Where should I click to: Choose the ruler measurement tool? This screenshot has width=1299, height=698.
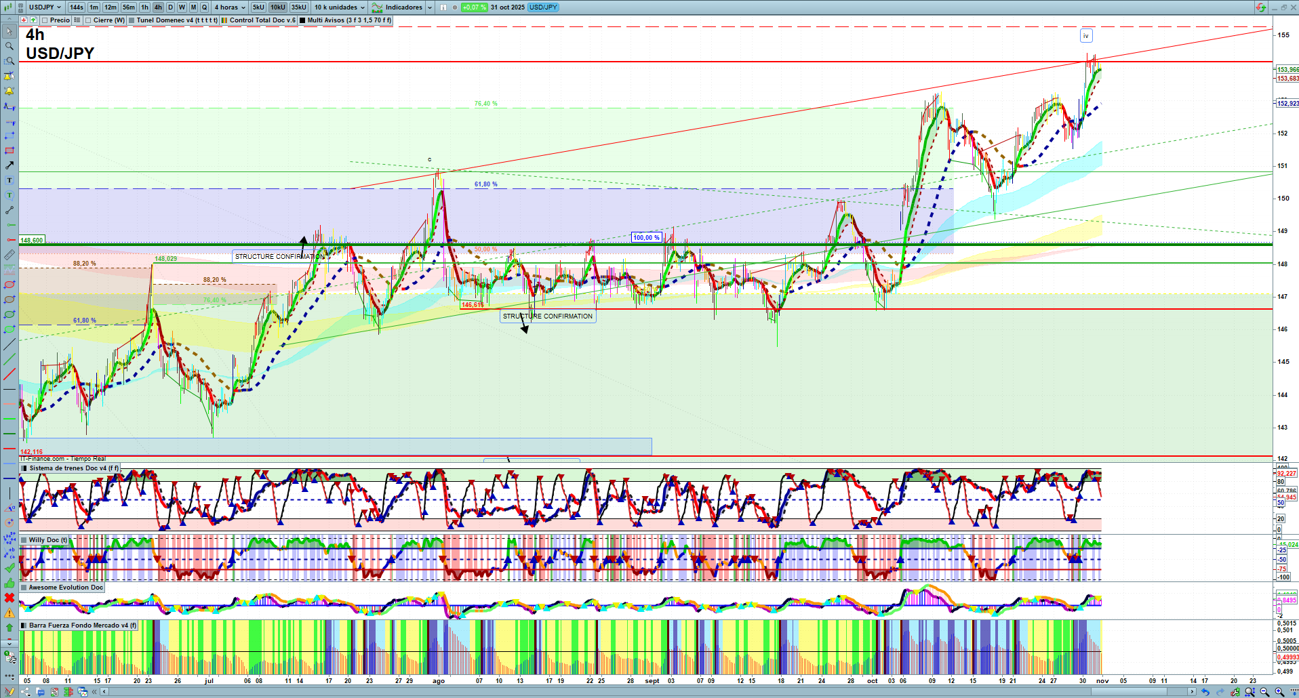9,255
